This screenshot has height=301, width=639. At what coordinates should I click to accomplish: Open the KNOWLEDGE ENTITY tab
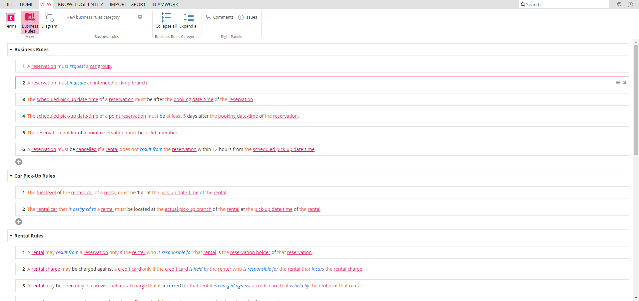point(80,4)
